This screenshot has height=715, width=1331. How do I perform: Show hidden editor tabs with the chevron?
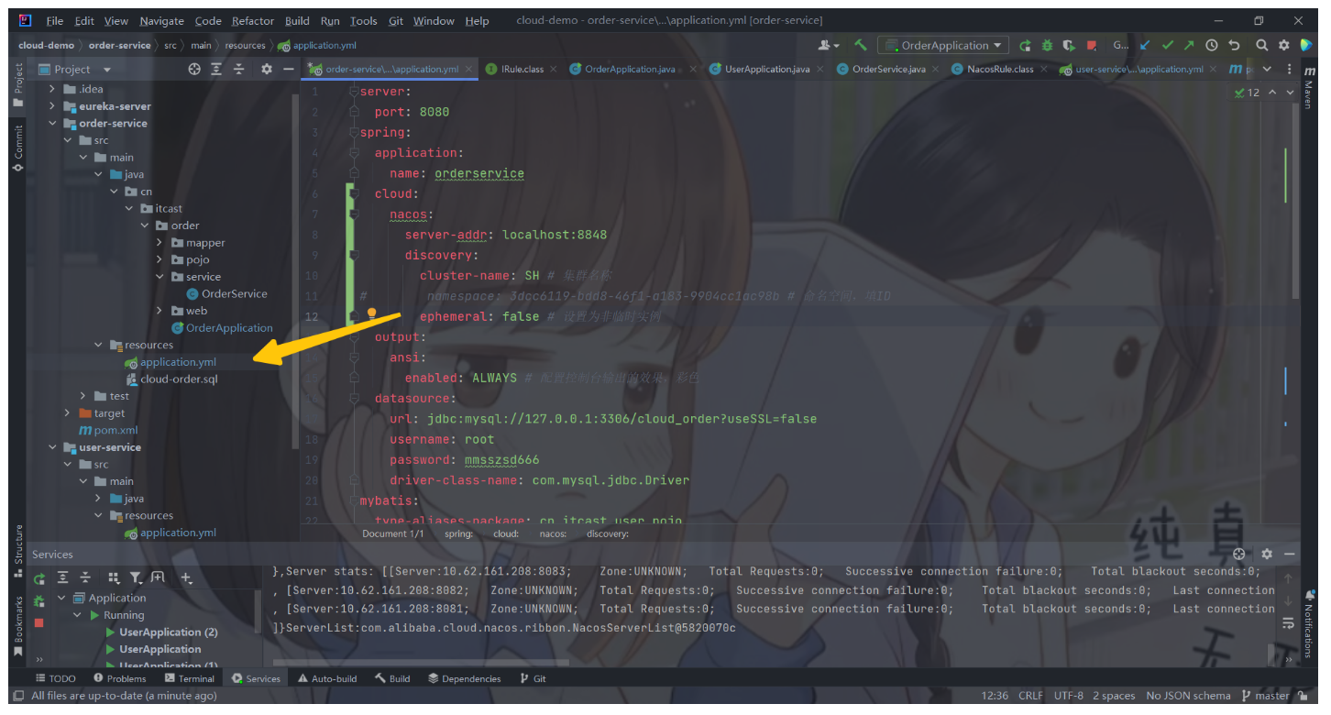[1267, 69]
